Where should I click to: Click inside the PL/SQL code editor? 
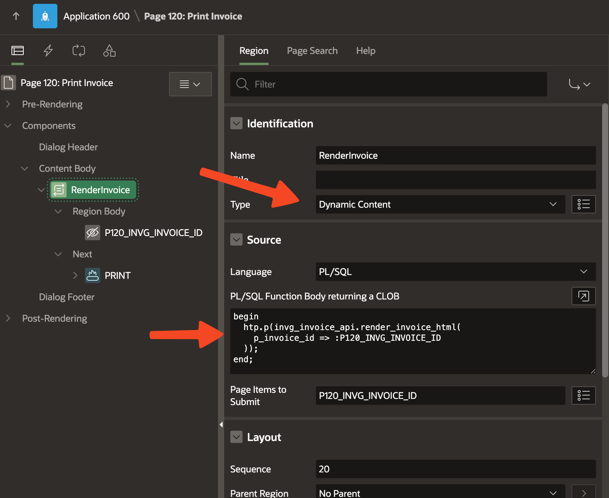point(413,341)
